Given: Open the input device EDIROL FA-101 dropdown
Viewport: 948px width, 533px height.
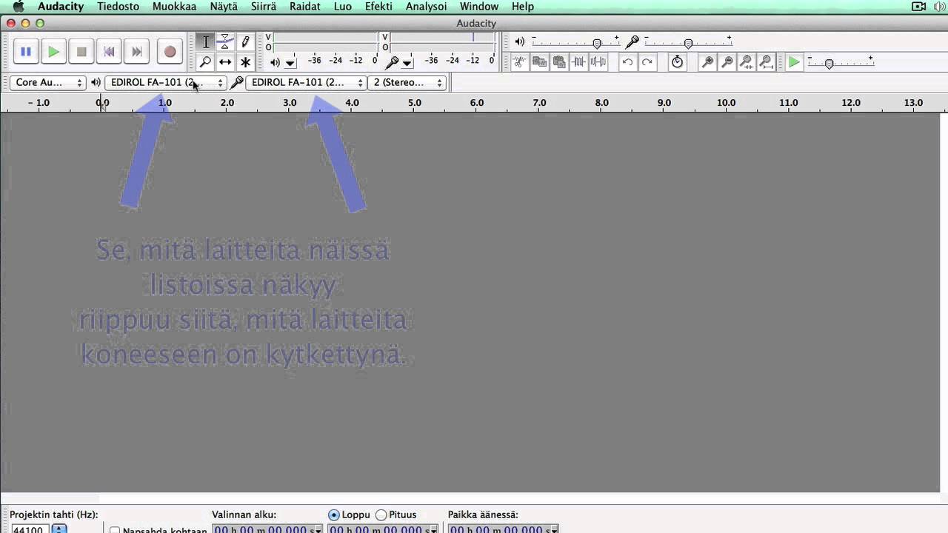Looking at the screenshot, I should pyautogui.click(x=307, y=82).
